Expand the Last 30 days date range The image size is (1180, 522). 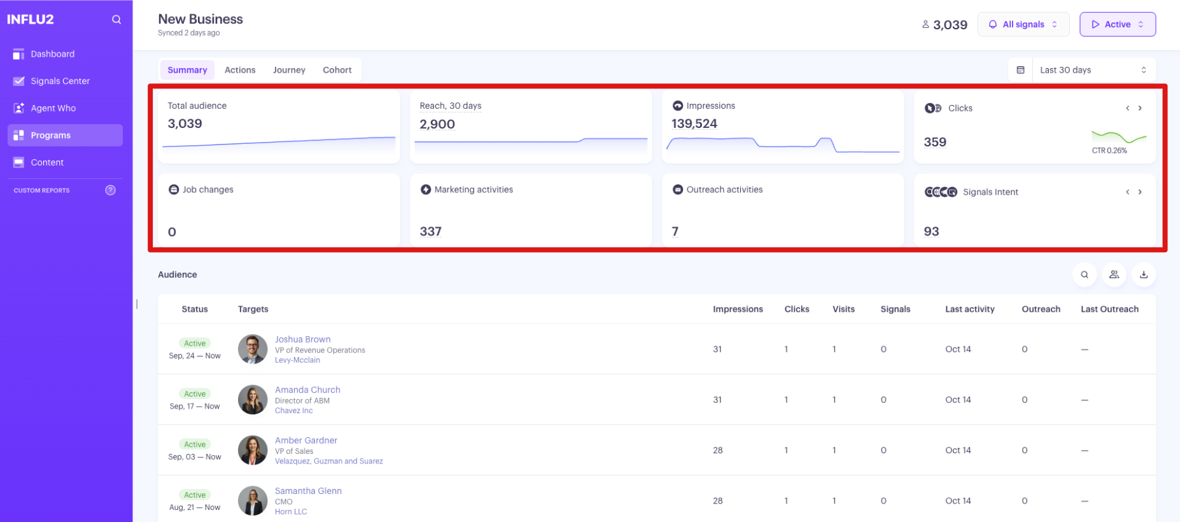(x=1093, y=70)
